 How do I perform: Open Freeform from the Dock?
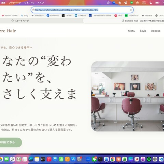coord(31,159)
